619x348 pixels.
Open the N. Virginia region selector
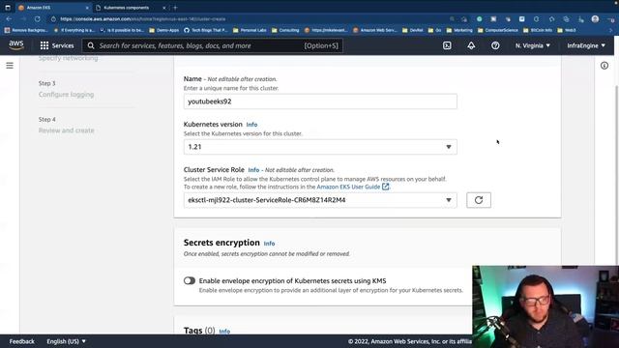pyautogui.click(x=532, y=45)
